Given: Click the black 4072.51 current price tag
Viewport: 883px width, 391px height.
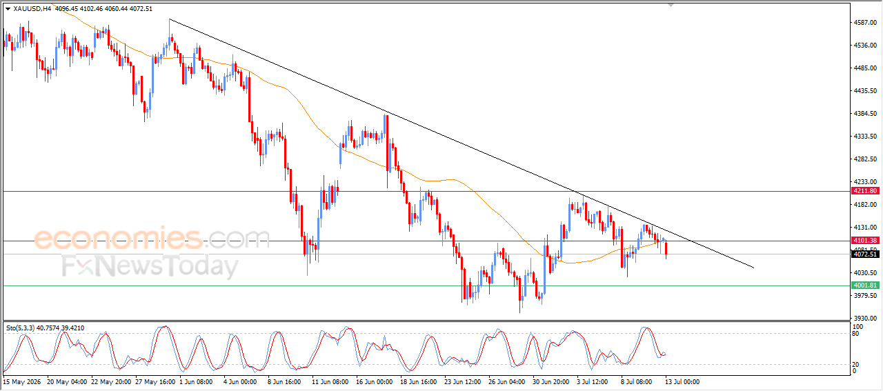Looking at the screenshot, I should point(865,254).
